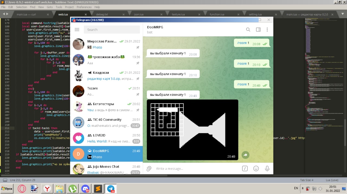This screenshot has width=347, height=194.
Task: Open the Find menu
Action: [33, 7]
